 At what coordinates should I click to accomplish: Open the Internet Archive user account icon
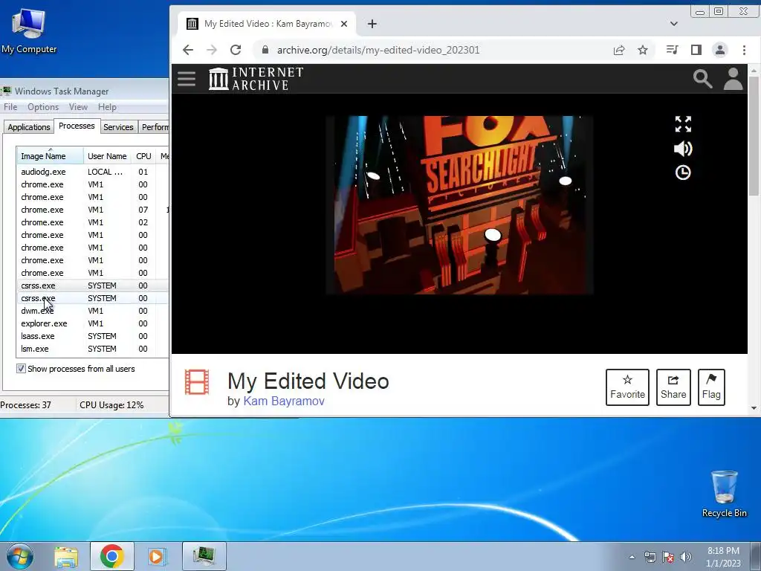pyautogui.click(x=733, y=79)
